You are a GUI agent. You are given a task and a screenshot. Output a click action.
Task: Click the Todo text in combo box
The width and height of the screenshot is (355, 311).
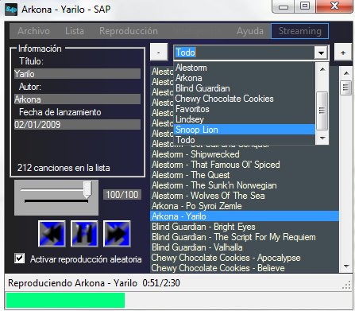coord(185,52)
